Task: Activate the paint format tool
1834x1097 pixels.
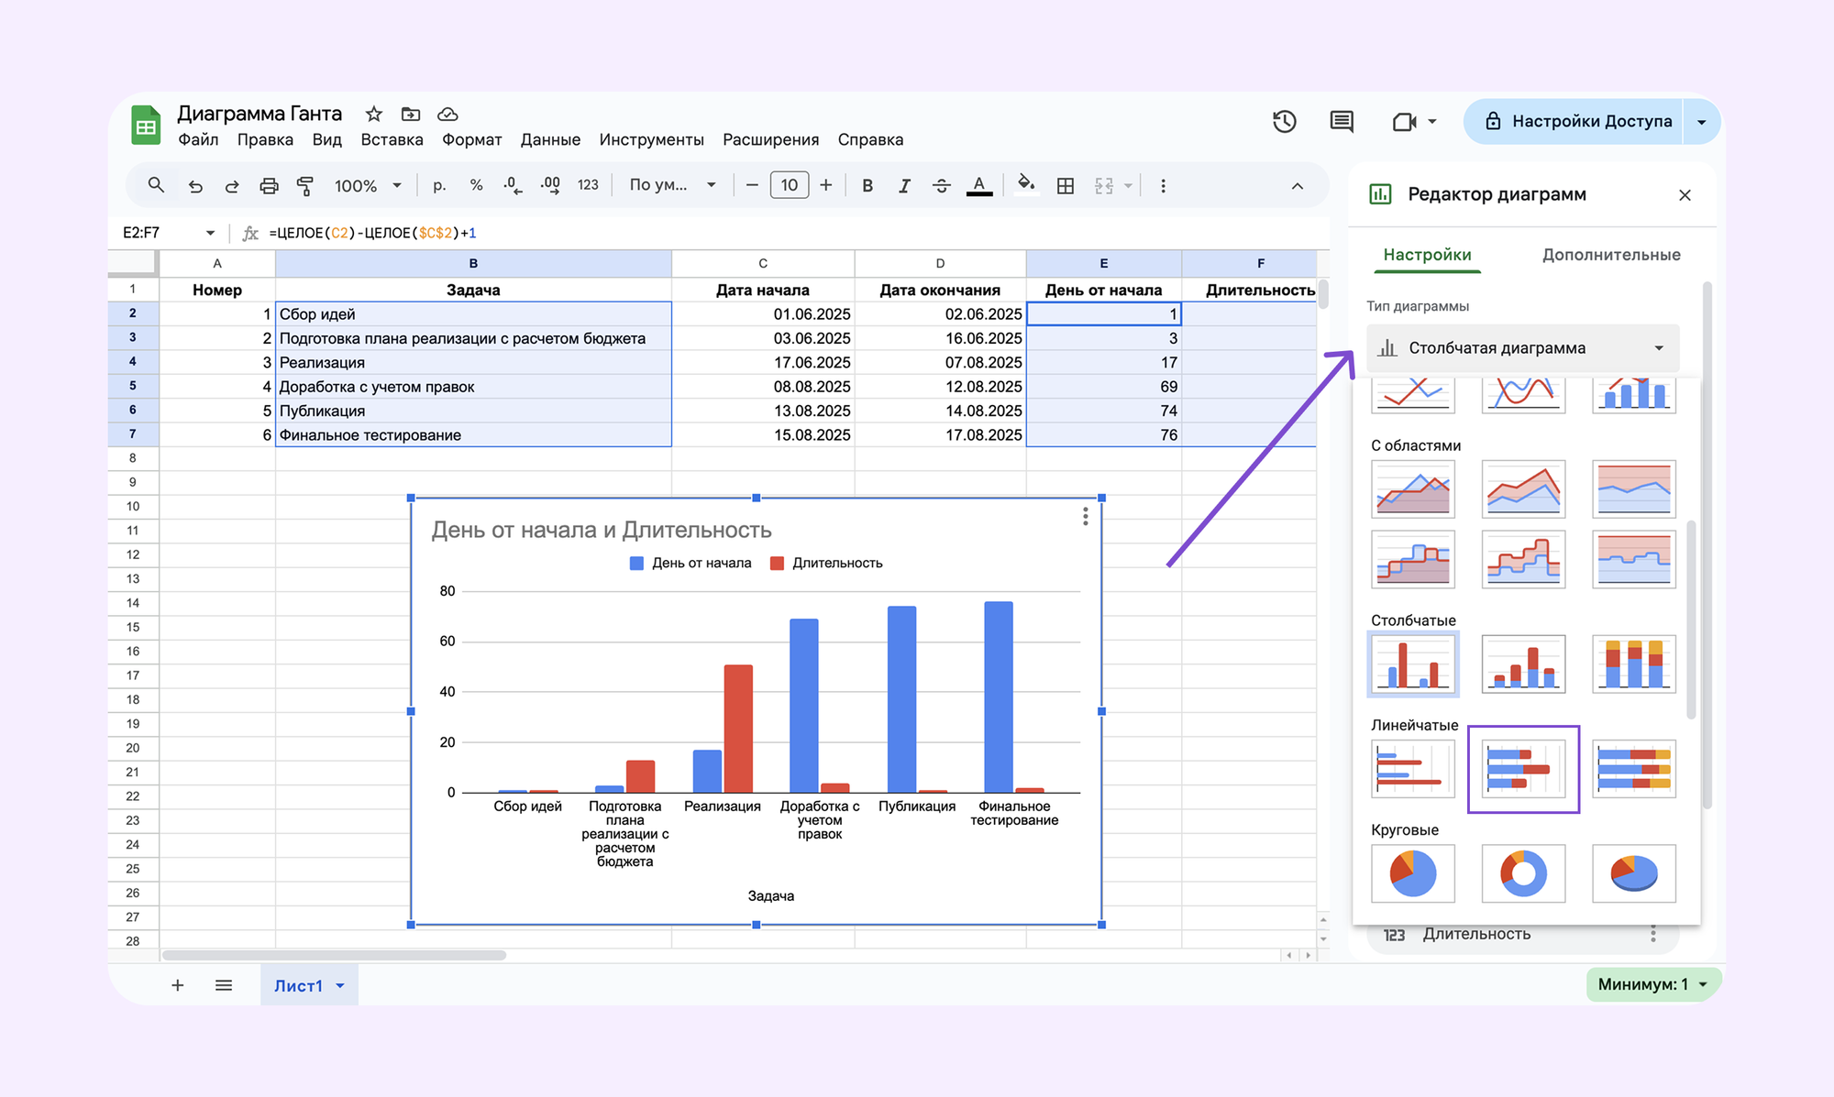Action: click(x=305, y=186)
